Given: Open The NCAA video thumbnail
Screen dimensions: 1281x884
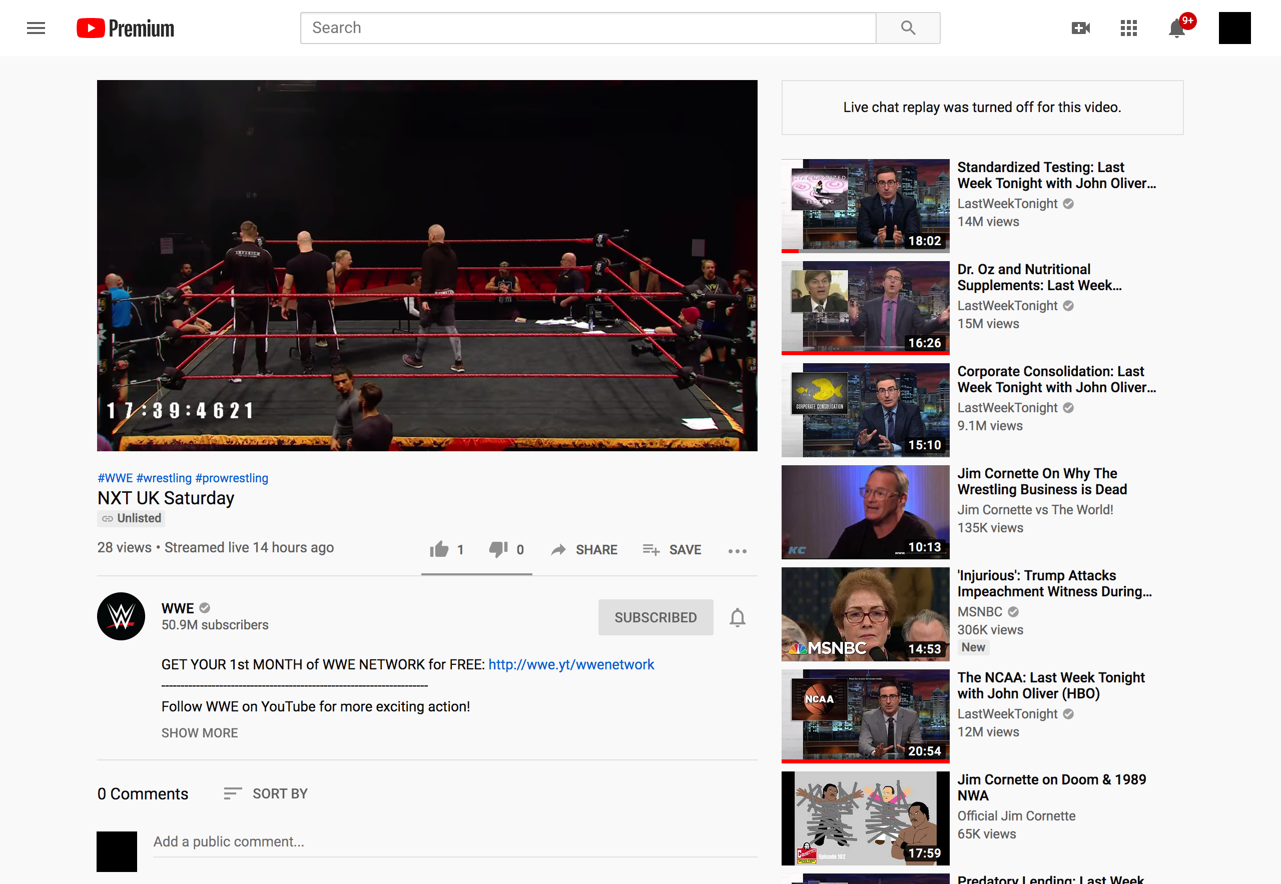Looking at the screenshot, I should (x=865, y=715).
